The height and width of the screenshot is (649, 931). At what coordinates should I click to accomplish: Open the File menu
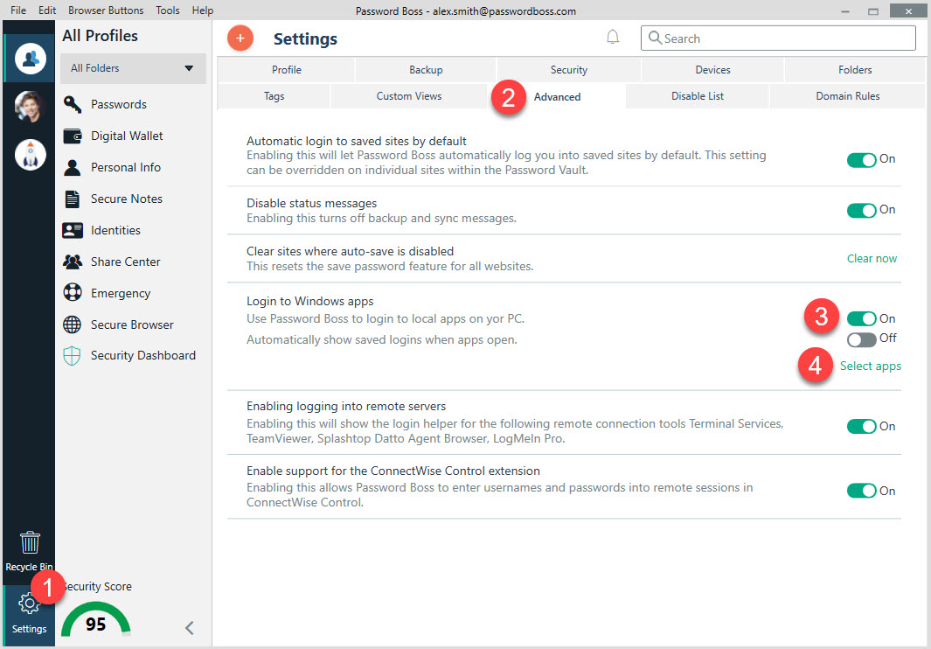click(x=18, y=10)
